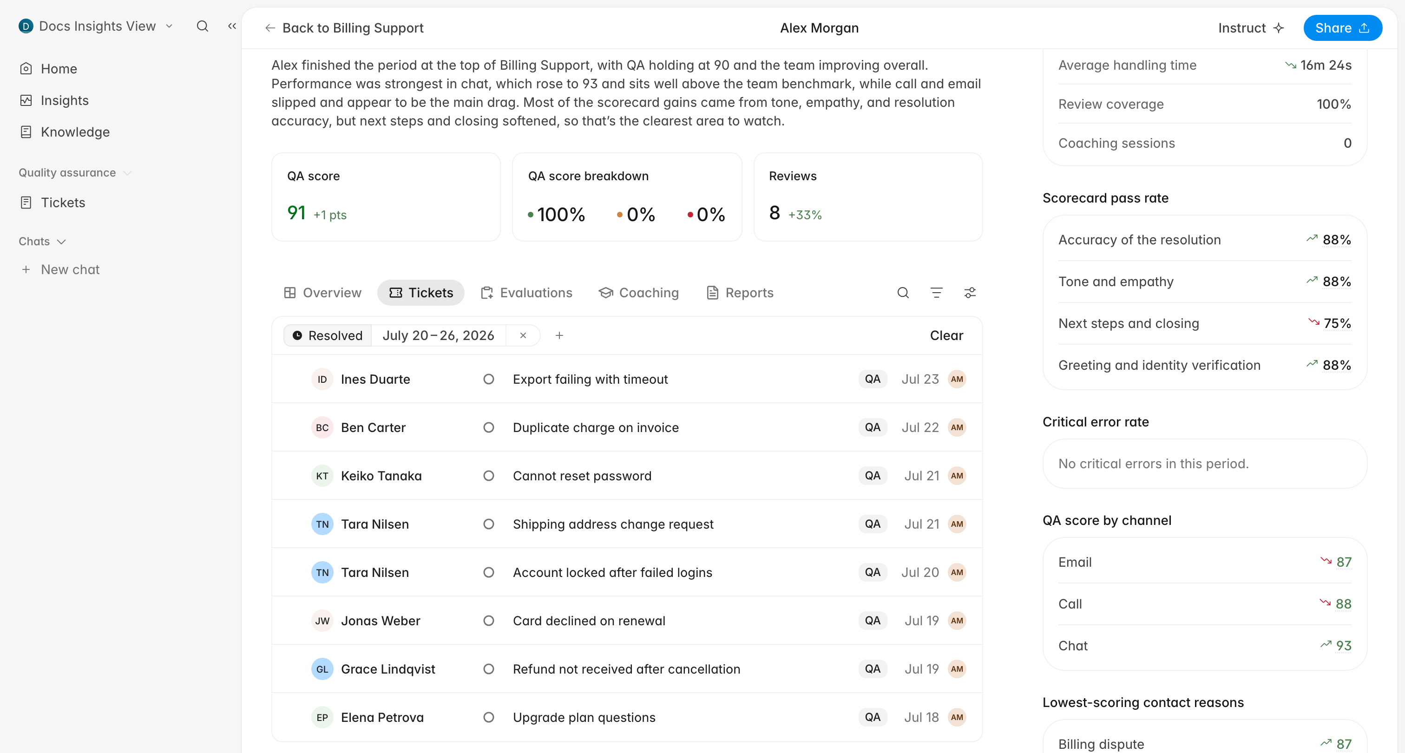
Task: Toggle status circle for Account locked after failed logins
Action: [489, 572]
